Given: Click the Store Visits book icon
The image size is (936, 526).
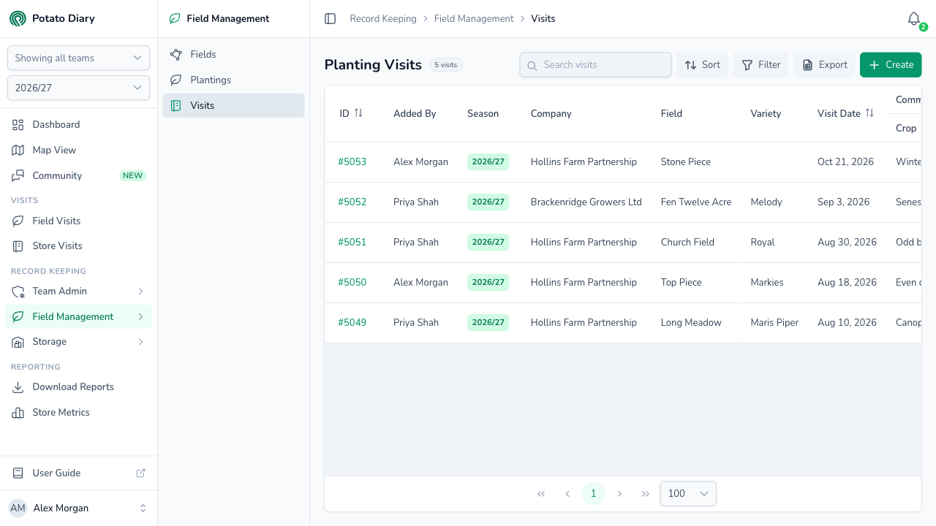Looking at the screenshot, I should (x=18, y=246).
